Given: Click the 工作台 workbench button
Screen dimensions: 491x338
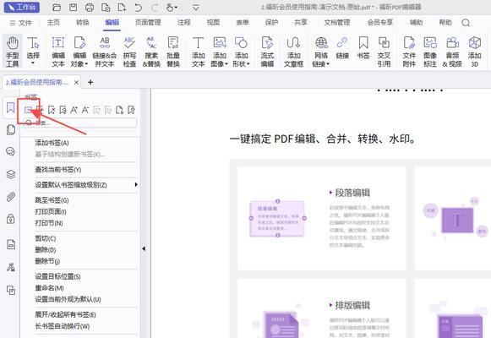Looking at the screenshot, I should click(22, 8).
